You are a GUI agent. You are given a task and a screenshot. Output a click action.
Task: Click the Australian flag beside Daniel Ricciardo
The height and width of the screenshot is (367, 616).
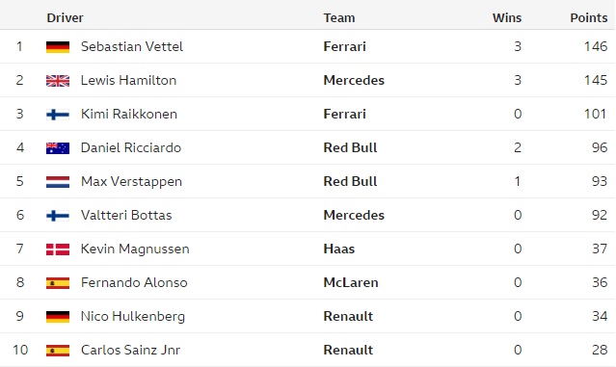[x=58, y=148]
